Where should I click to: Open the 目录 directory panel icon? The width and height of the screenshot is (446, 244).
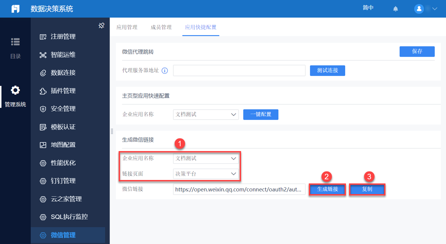[x=15, y=42]
